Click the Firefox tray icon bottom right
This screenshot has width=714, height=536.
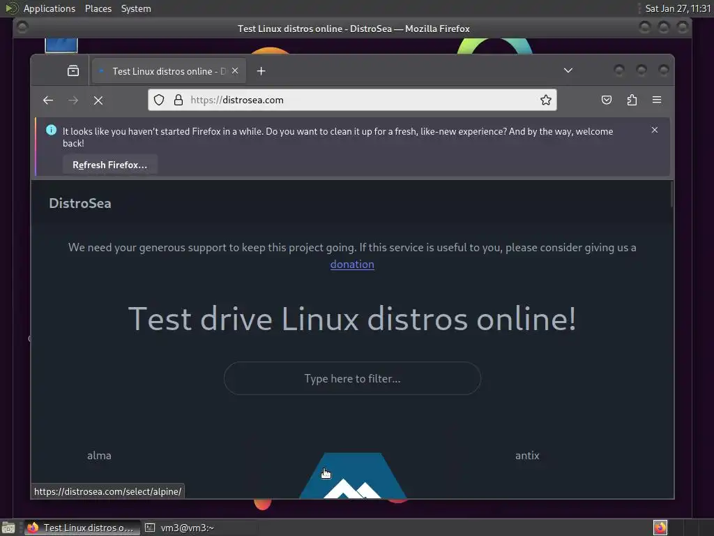tap(660, 528)
